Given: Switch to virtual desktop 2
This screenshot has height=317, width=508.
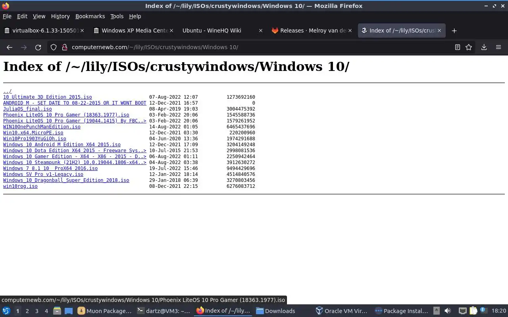Looking at the screenshot, I should tap(27, 311).
